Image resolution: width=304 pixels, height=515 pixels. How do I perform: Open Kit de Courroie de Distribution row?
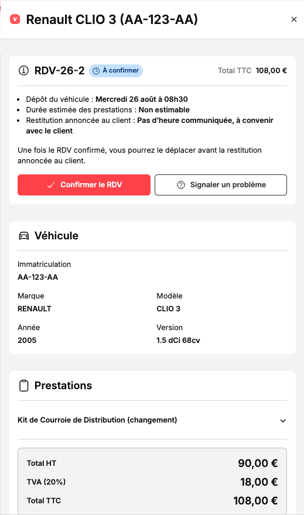(152, 420)
